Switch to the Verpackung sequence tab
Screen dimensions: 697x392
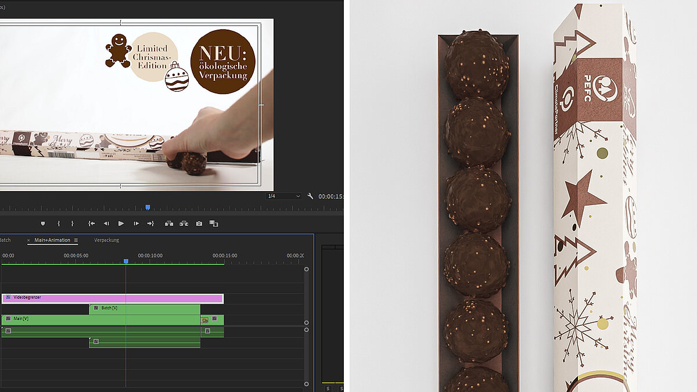click(x=106, y=240)
